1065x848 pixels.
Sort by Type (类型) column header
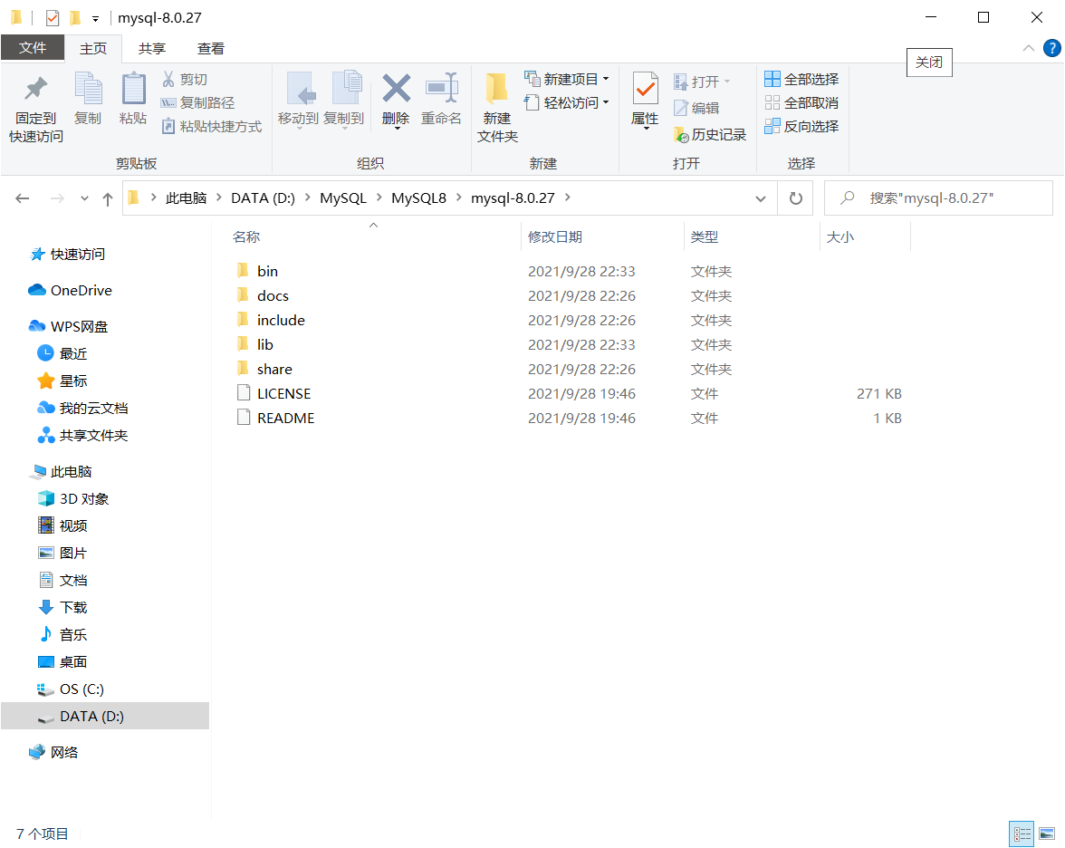(x=705, y=237)
